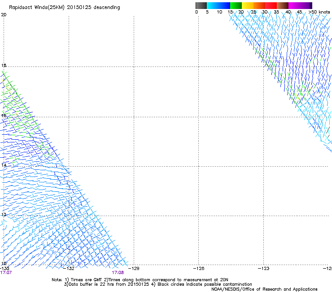
Task: Click the longitude '-132' axis label
Action: (x=69, y=269)
